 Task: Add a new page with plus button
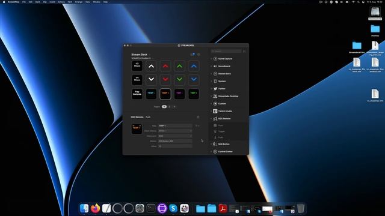pos(174,107)
